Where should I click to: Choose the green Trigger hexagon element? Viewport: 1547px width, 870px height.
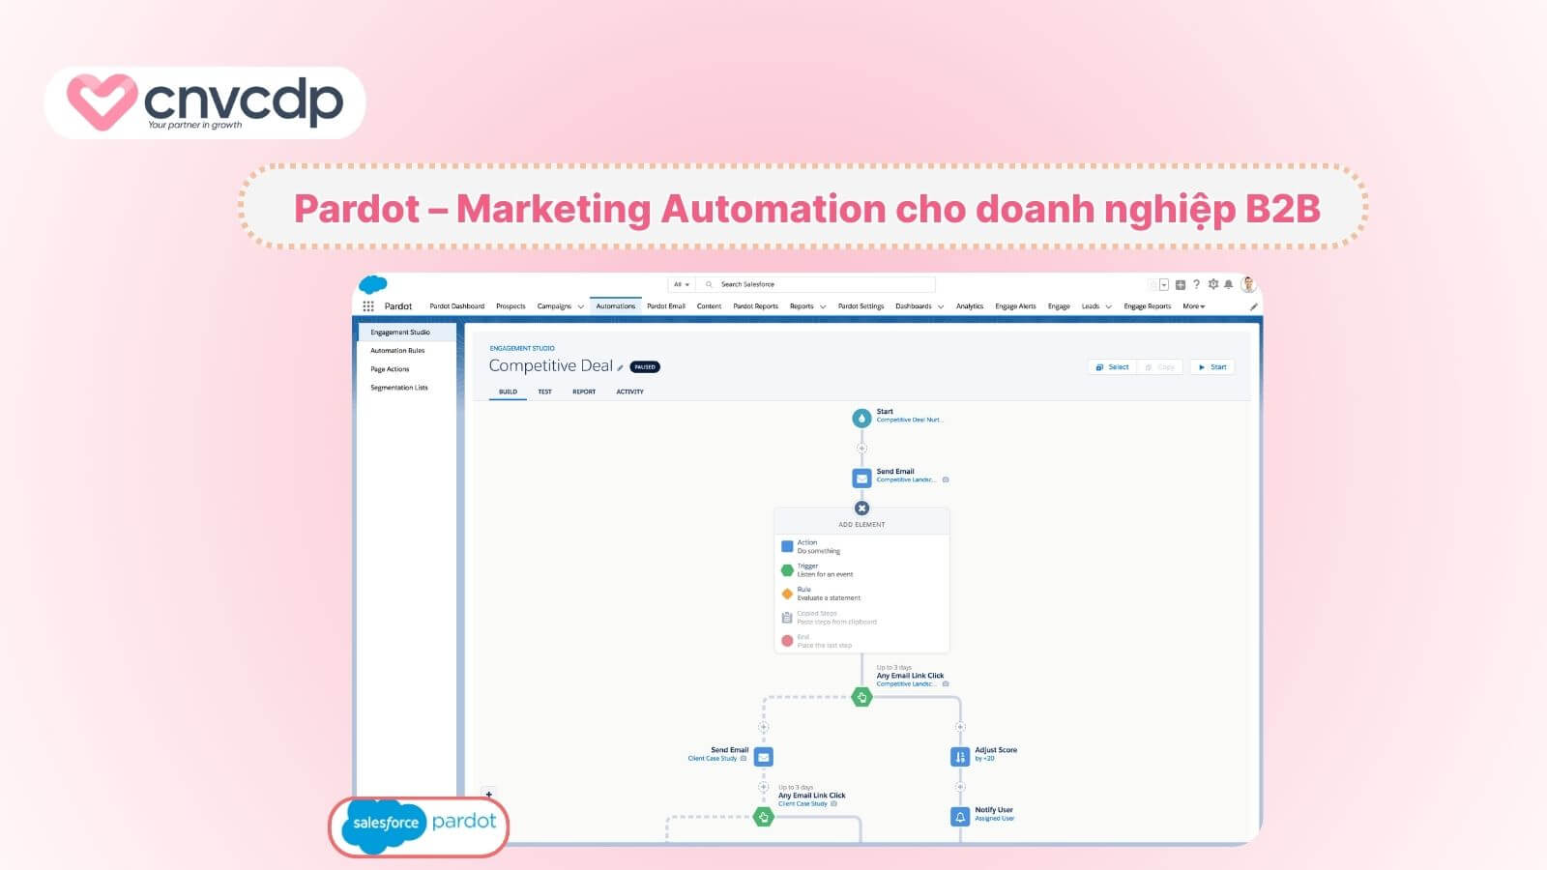coord(787,570)
